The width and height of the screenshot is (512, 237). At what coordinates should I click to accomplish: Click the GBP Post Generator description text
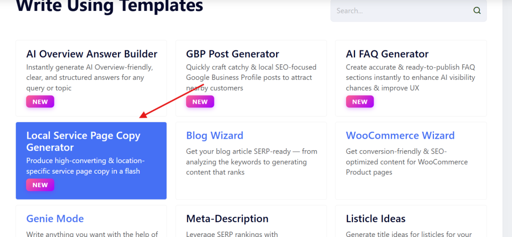pos(251,77)
